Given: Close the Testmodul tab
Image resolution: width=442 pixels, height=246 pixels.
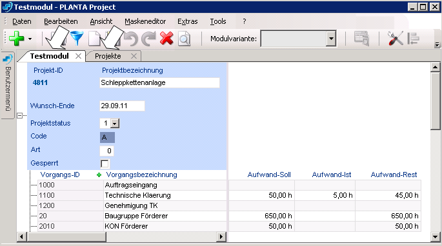Looking at the screenshot, I should [78, 56].
